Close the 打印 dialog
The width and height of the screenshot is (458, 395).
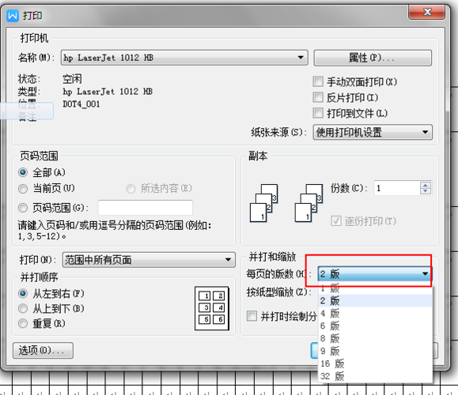coord(426,12)
